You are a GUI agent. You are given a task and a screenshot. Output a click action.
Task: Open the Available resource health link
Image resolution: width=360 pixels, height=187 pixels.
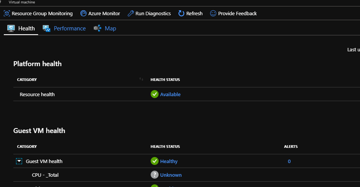click(170, 94)
